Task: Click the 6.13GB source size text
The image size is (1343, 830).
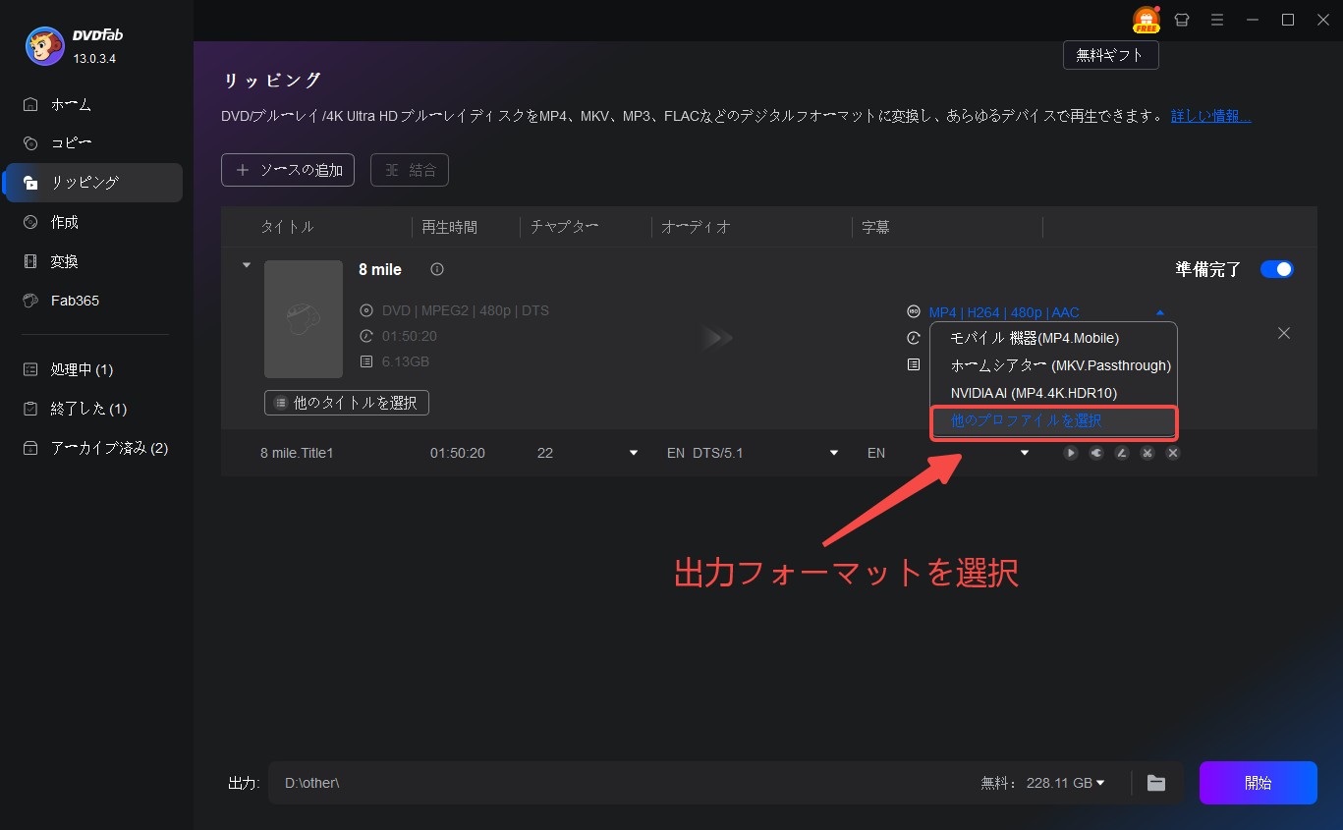Action: pyautogui.click(x=406, y=361)
